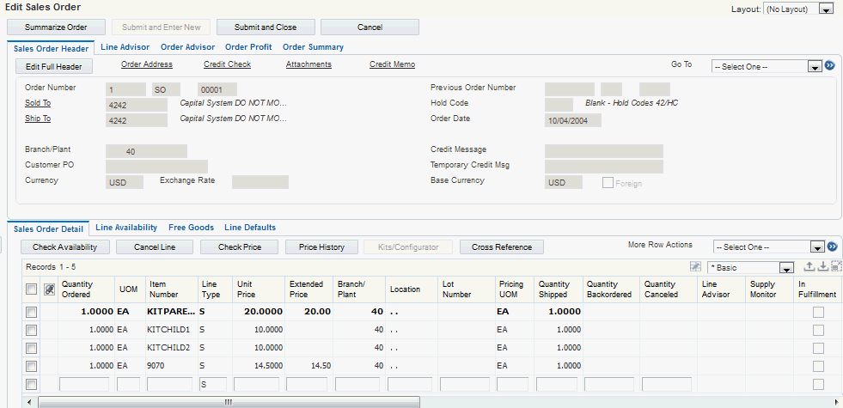
Task: Open the Credit Check link
Action: (x=227, y=64)
